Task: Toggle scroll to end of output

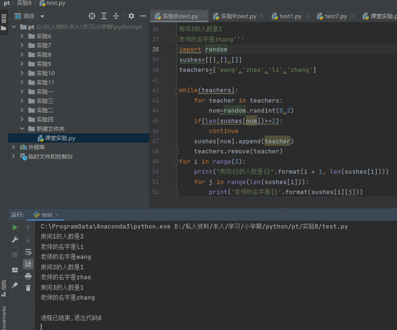Action: pos(28,264)
